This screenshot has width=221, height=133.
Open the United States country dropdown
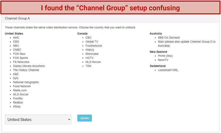point(38,120)
